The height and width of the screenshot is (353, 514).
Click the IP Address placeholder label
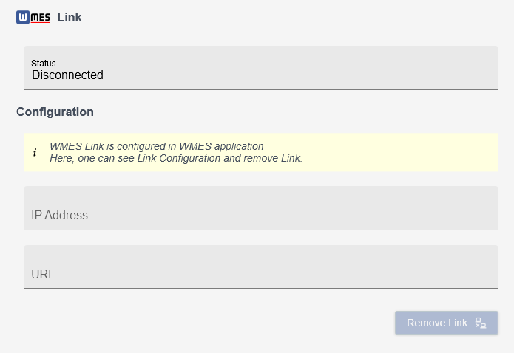click(59, 216)
